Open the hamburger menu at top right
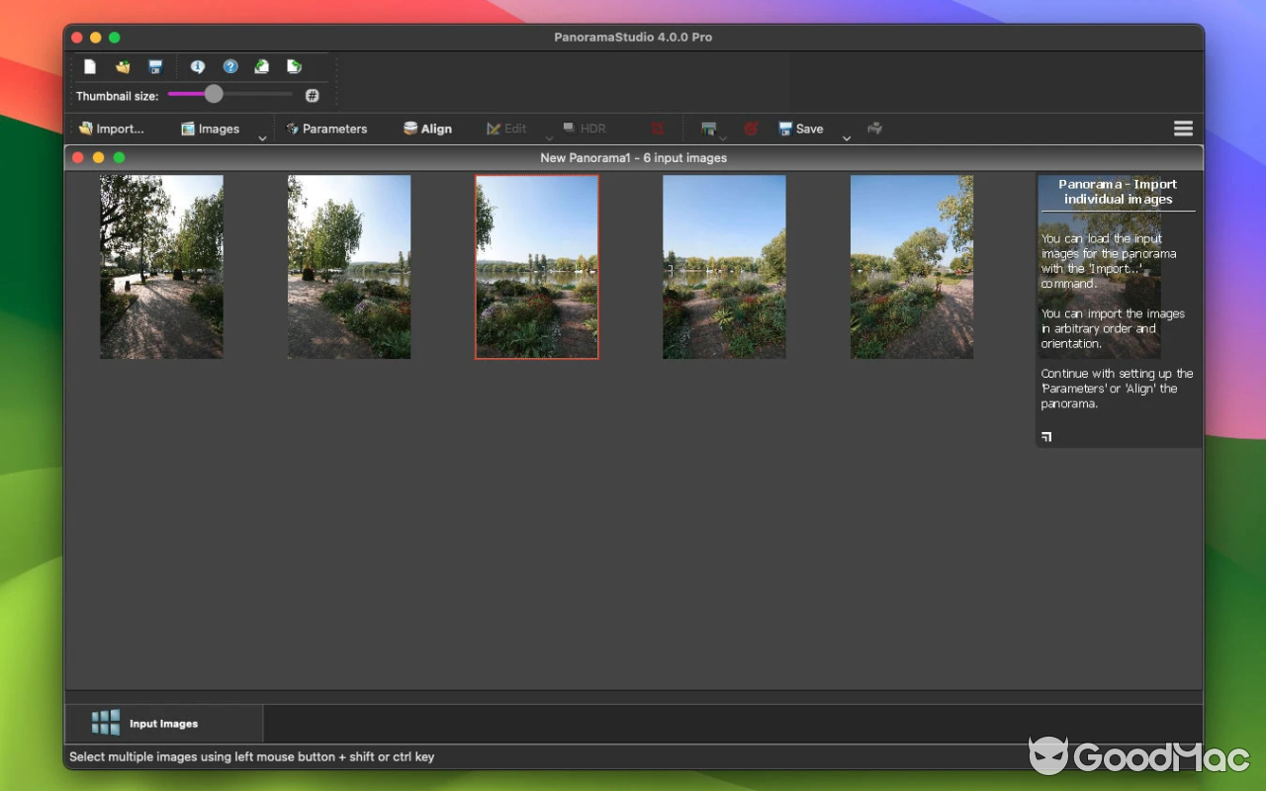 coord(1183,128)
